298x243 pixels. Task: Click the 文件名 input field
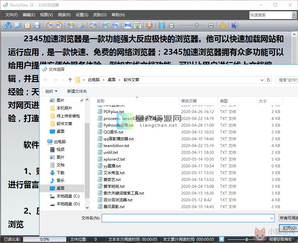click(x=186, y=218)
